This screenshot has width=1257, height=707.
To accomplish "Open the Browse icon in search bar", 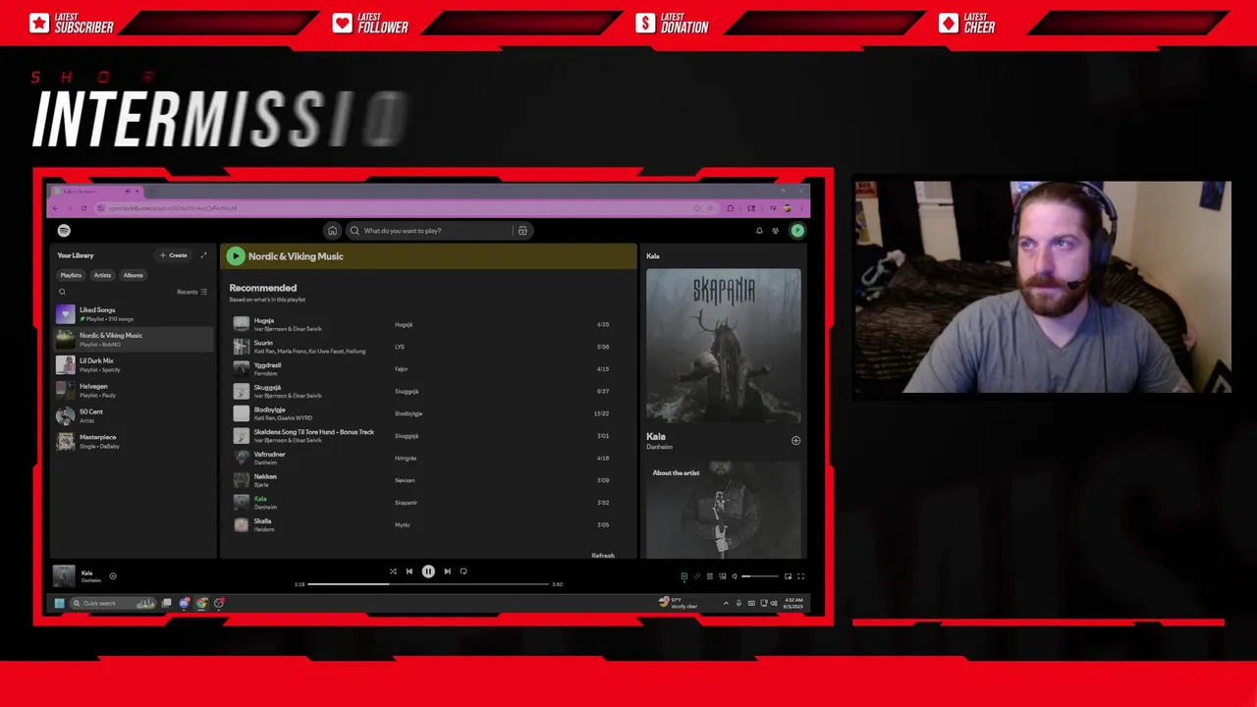I will tap(522, 231).
